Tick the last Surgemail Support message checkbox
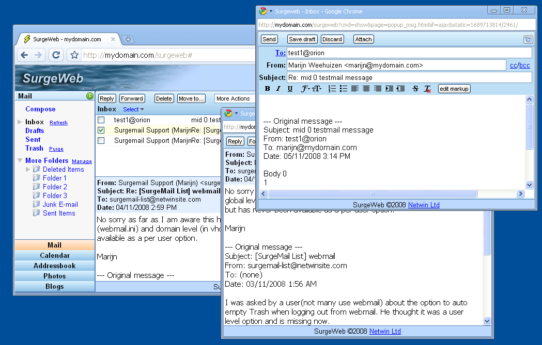Screen dimensions: 542x345 click(x=101, y=140)
